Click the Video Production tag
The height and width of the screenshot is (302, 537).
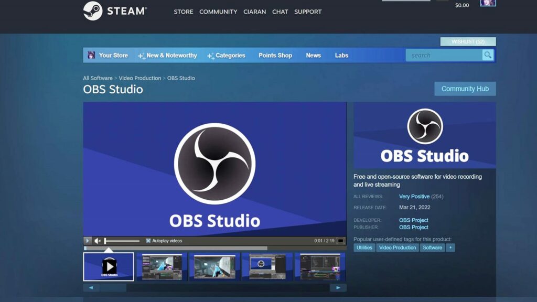pos(398,247)
